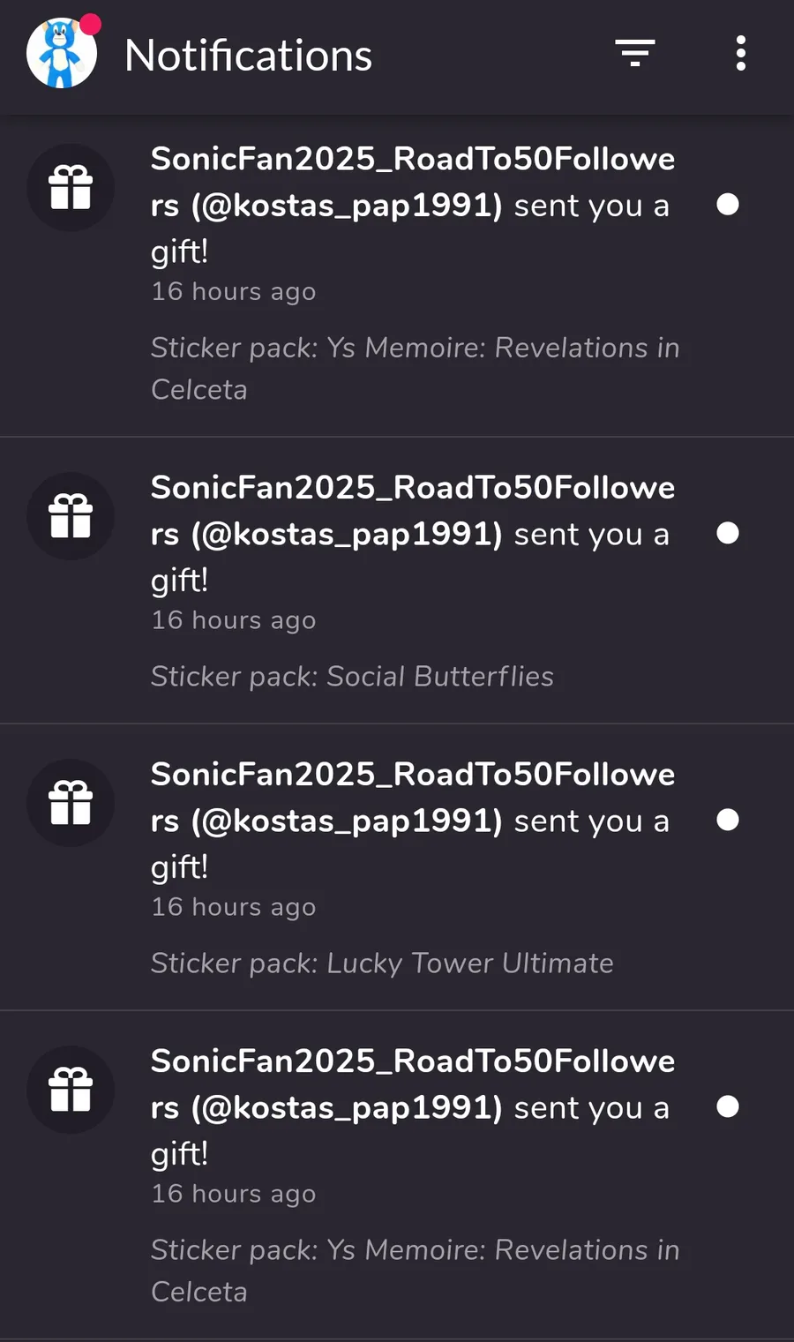
Task: Open the three-dot overflow menu
Action: coord(741,54)
